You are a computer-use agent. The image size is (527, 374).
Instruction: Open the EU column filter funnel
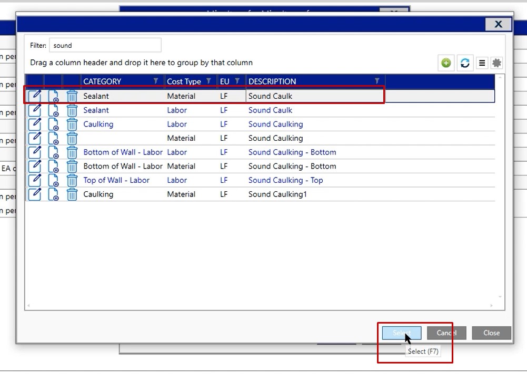tap(237, 81)
